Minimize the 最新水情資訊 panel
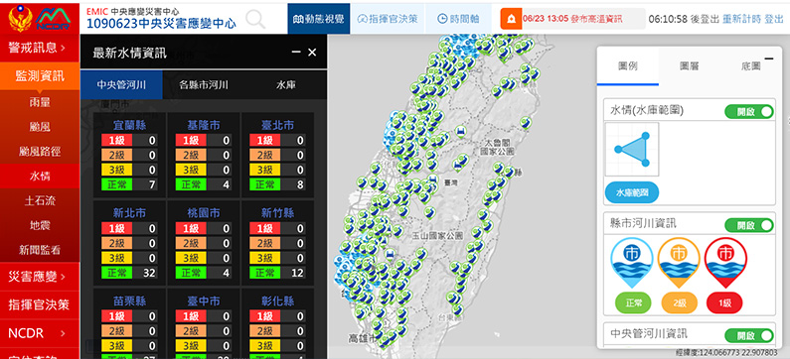This screenshot has width=790, height=359. 296,53
